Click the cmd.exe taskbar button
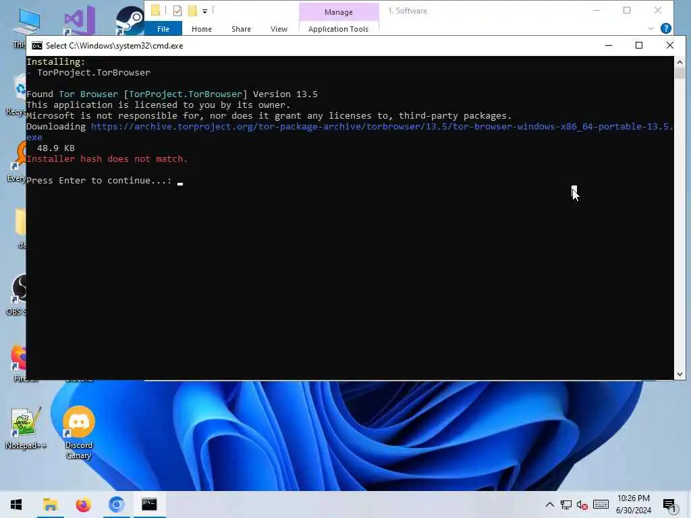691x518 pixels. tap(149, 505)
